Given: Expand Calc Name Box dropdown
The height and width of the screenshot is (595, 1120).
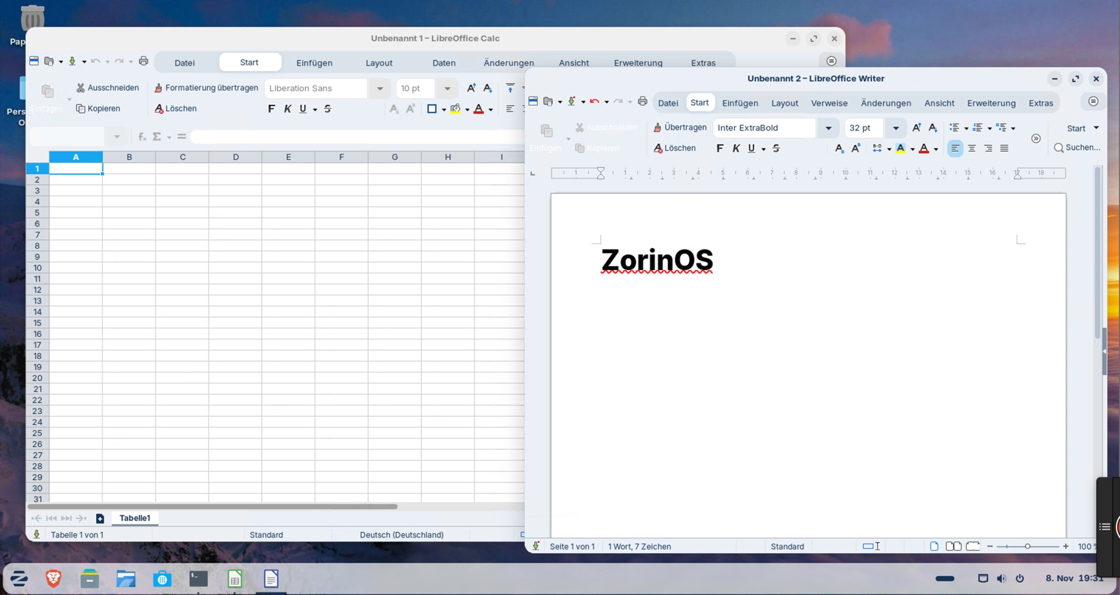Looking at the screenshot, I should coord(117,137).
